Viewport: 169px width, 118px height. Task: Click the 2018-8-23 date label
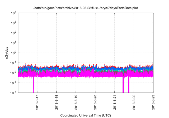tap(153, 102)
